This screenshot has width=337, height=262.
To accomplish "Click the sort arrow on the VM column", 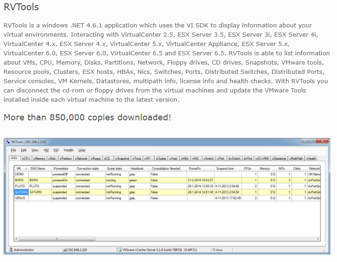I will tap(26, 169).
